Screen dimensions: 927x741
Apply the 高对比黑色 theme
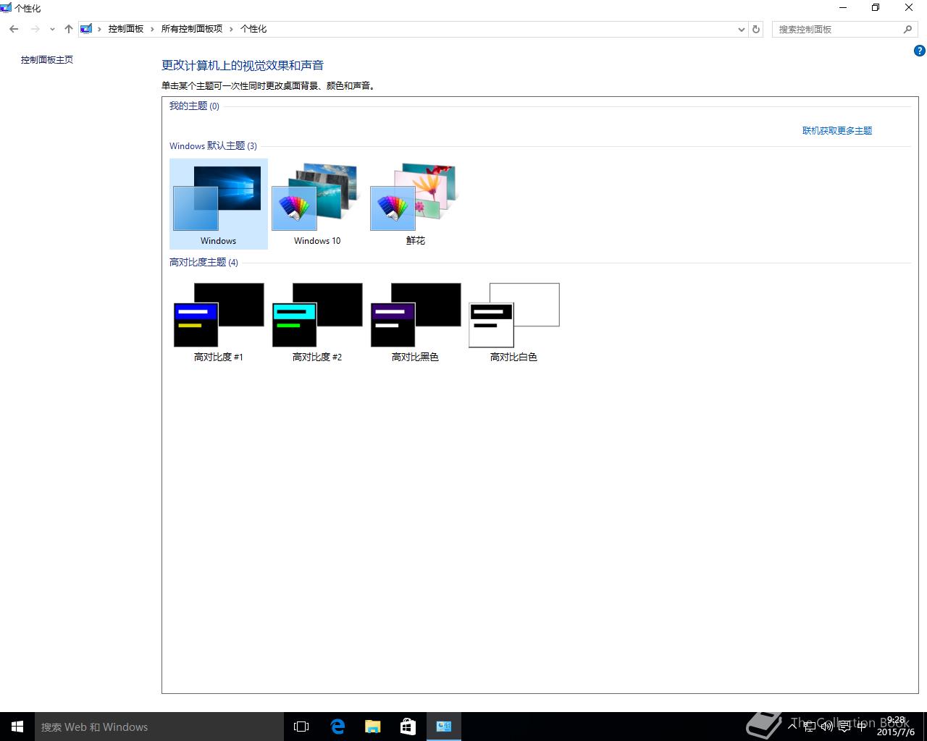(416, 322)
